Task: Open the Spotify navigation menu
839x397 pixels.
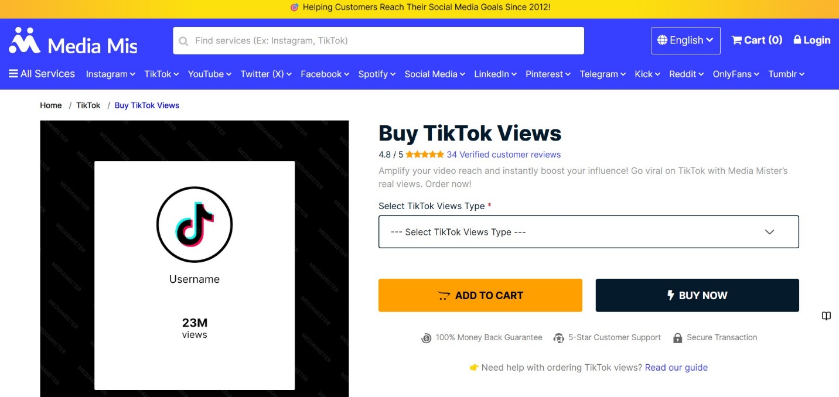Action: [377, 74]
